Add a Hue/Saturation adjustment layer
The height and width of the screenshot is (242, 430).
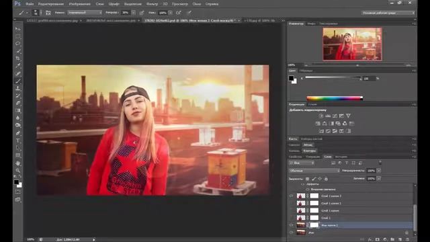318,124
